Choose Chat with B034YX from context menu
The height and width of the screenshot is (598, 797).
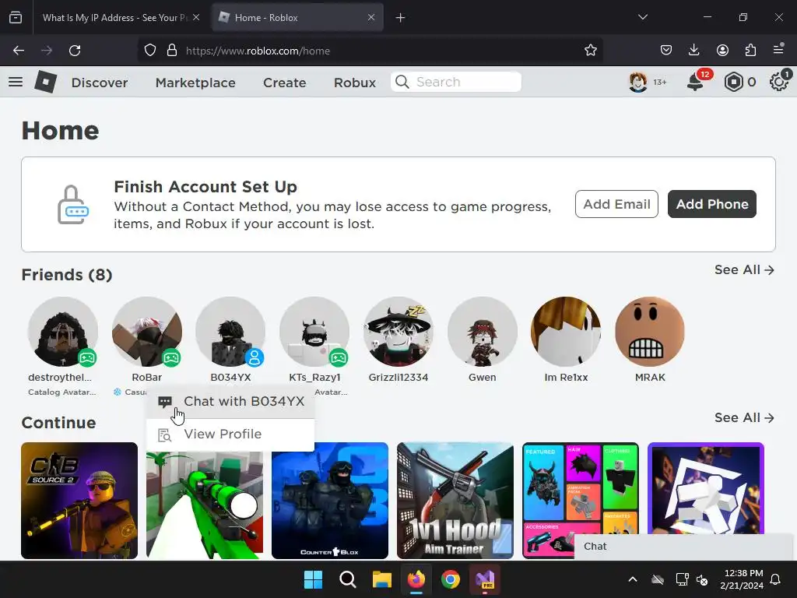tap(230, 402)
